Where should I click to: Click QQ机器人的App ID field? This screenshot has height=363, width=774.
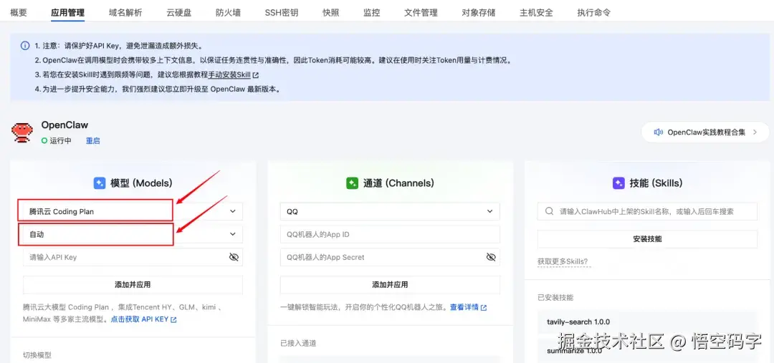(390, 234)
